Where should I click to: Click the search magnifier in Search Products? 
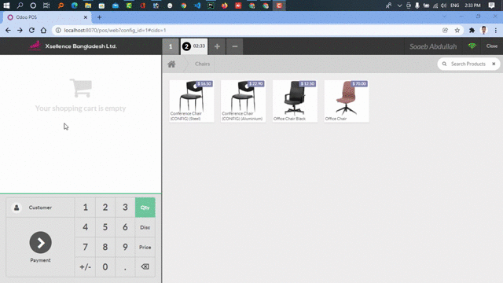(x=444, y=64)
